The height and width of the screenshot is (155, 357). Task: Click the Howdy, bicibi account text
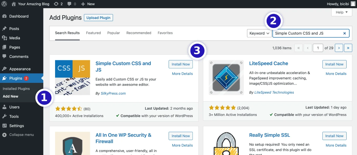coord(338,4)
